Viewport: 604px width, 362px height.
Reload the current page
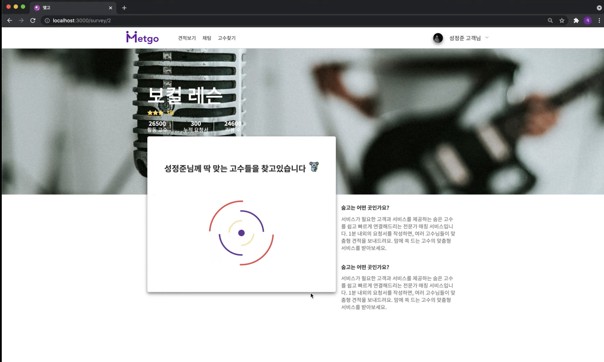[33, 20]
